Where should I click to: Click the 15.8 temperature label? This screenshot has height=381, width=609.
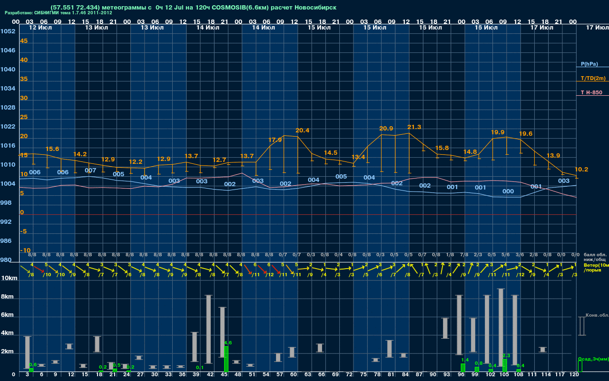pos(442,148)
